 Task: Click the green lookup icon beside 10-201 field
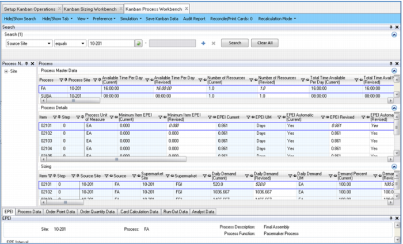click(138, 43)
